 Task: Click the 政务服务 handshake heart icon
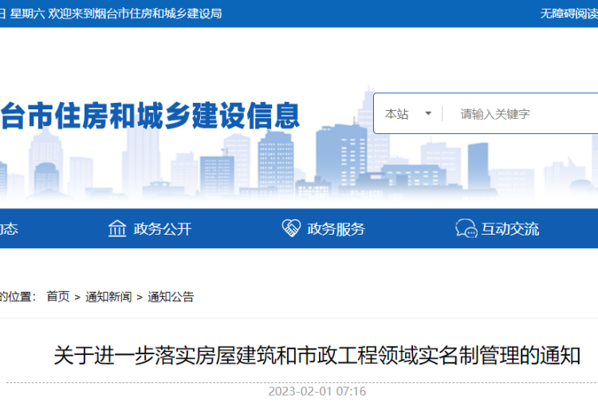coord(290,228)
